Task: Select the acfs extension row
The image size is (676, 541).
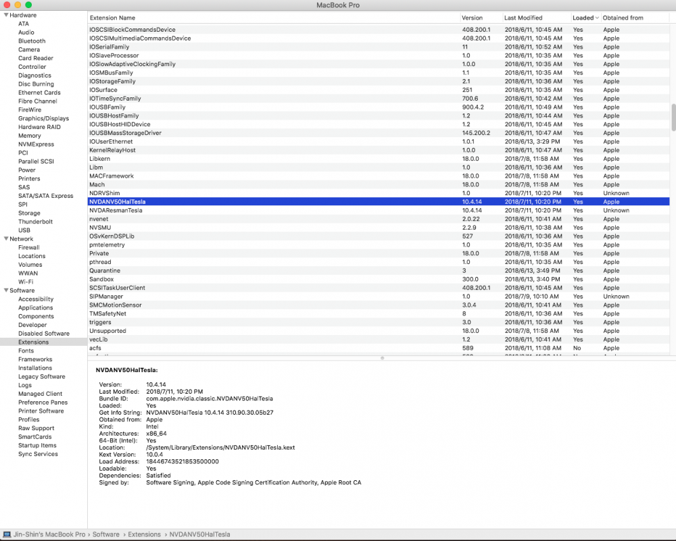Action: 379,349
